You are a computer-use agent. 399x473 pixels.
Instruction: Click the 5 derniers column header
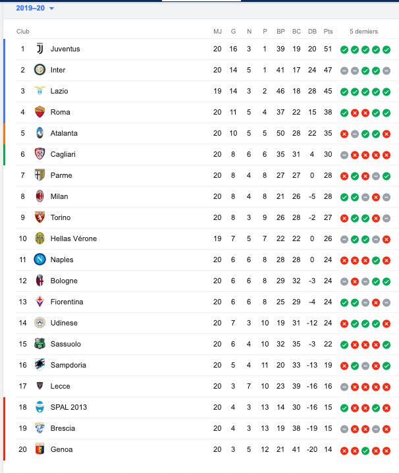tap(363, 32)
